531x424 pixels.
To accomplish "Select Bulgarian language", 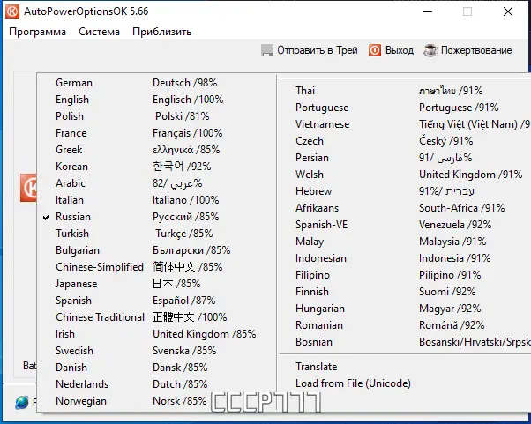I will (156, 250).
